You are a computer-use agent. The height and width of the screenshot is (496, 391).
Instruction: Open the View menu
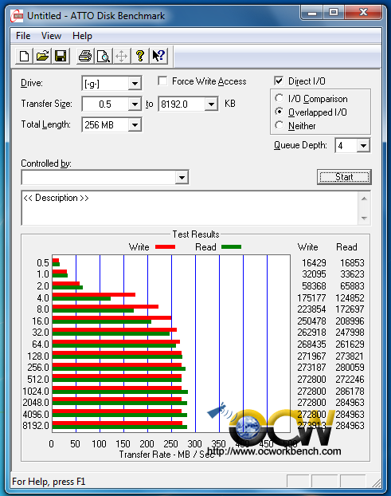[51, 36]
